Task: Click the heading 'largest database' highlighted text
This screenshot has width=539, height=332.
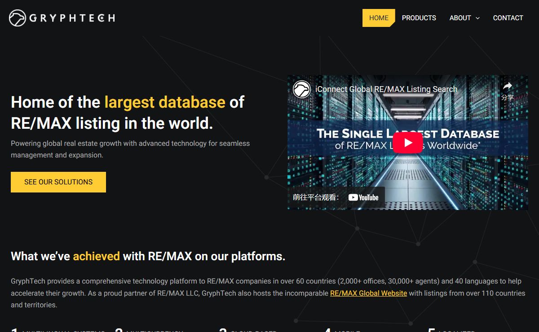Action: point(165,102)
